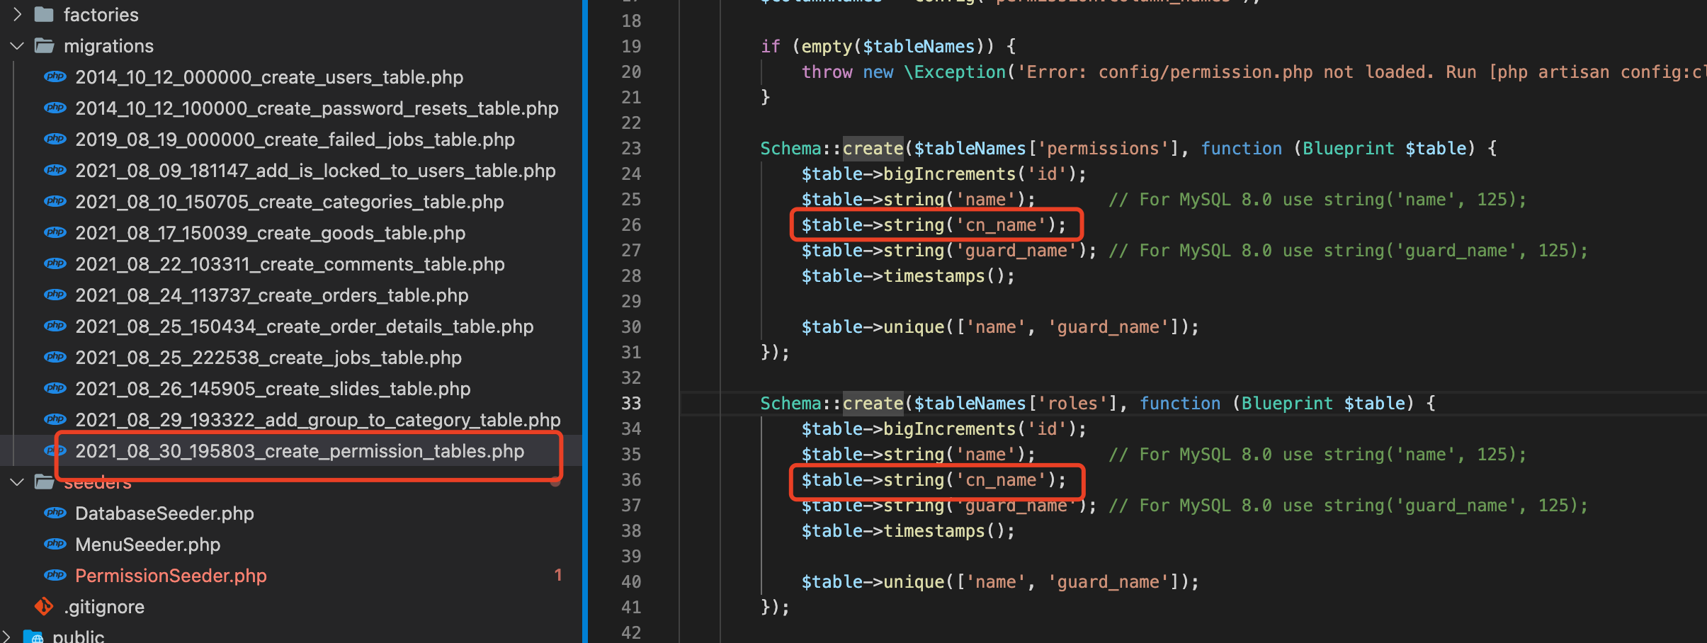Expand the public folder chevron
The width and height of the screenshot is (1707, 643).
(x=6, y=637)
